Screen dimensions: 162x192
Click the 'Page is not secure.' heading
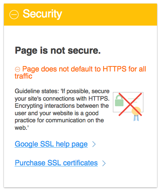58,50
